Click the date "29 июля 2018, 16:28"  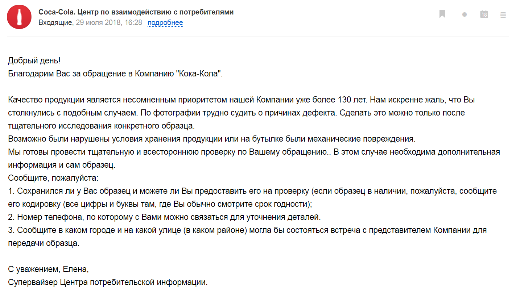point(109,23)
